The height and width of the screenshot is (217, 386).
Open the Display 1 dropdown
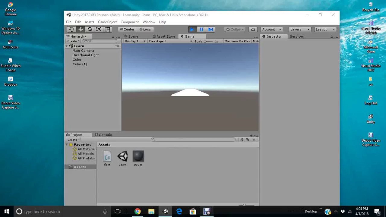tap(134, 41)
